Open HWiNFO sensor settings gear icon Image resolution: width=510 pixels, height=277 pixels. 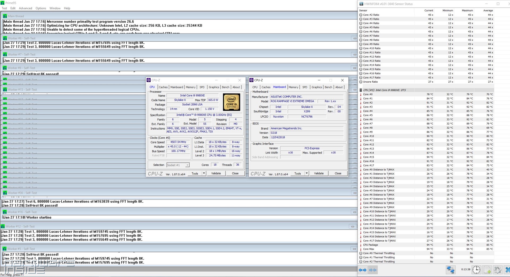[x=498, y=270]
